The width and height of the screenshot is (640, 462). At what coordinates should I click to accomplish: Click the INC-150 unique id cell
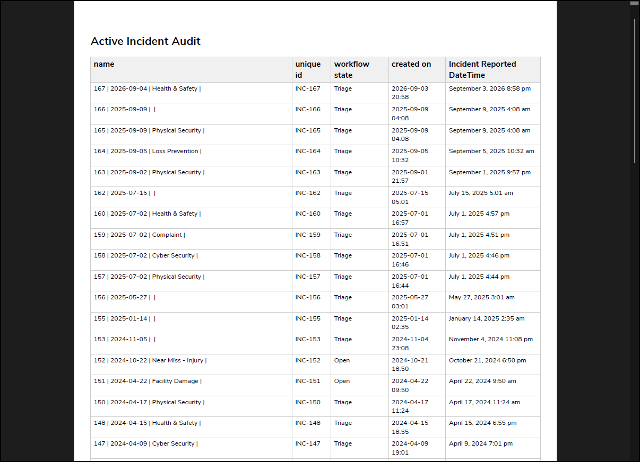click(x=312, y=406)
